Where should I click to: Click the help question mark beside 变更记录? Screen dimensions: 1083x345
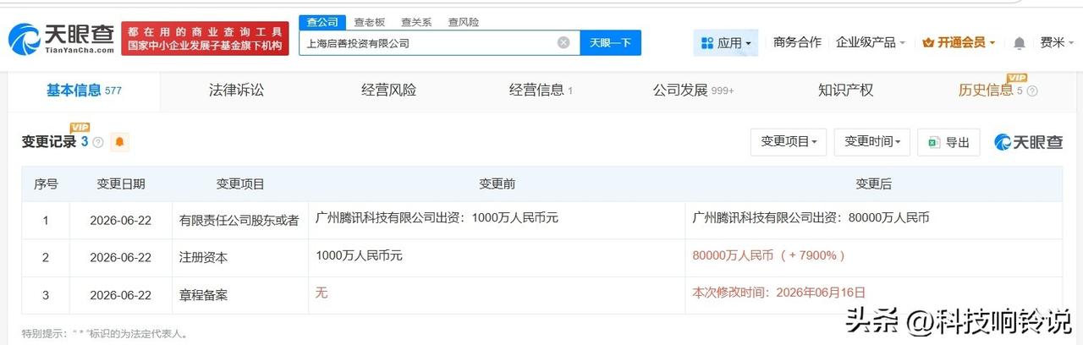coord(98,142)
